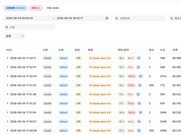Click the 消耗额度 $113.83 badge
Viewport: 181px width, 135px height.
pyautogui.click(x=16, y=8)
